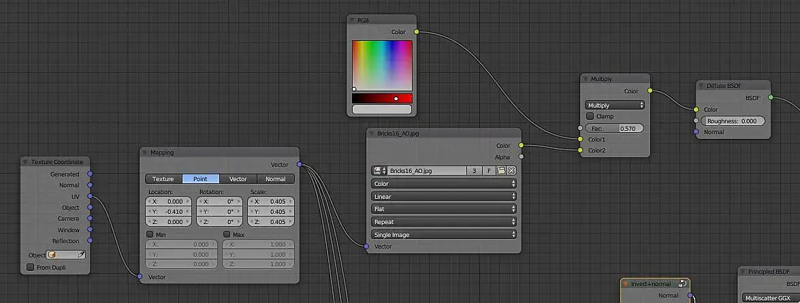Click the RGB node Color output socket
This screenshot has width=800, height=303.
click(x=416, y=31)
